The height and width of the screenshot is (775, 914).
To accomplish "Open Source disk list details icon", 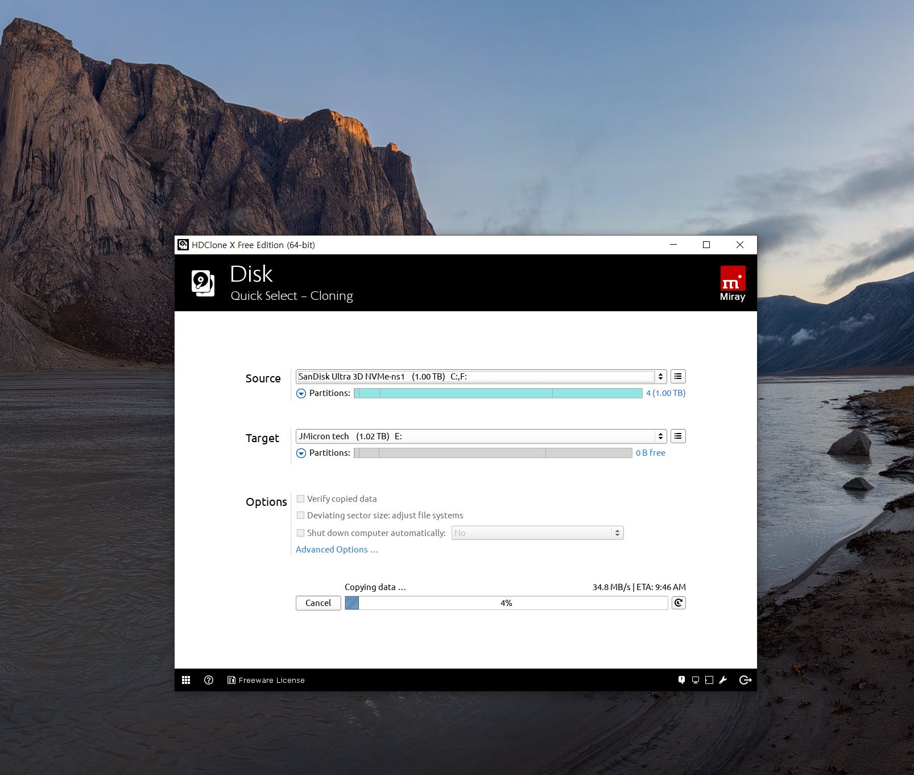I will coord(678,377).
